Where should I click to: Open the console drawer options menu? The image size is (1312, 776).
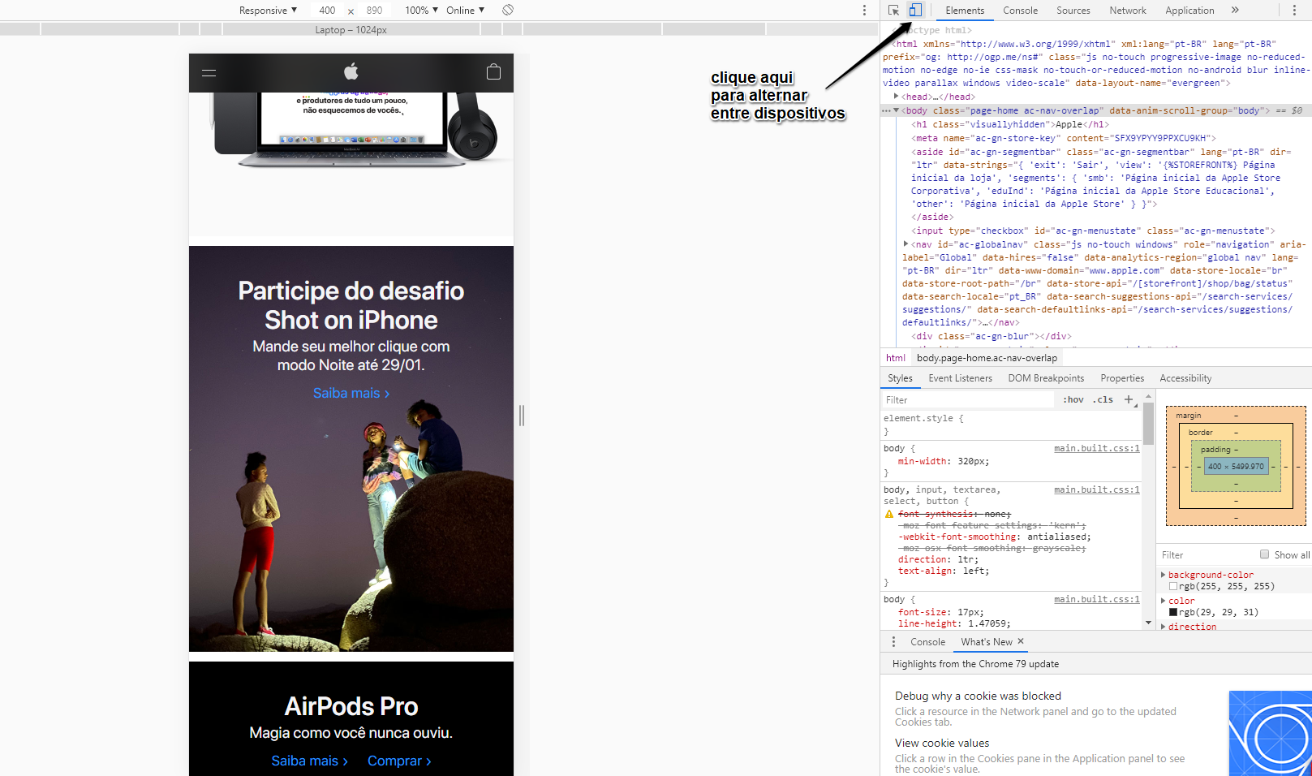[x=894, y=642]
